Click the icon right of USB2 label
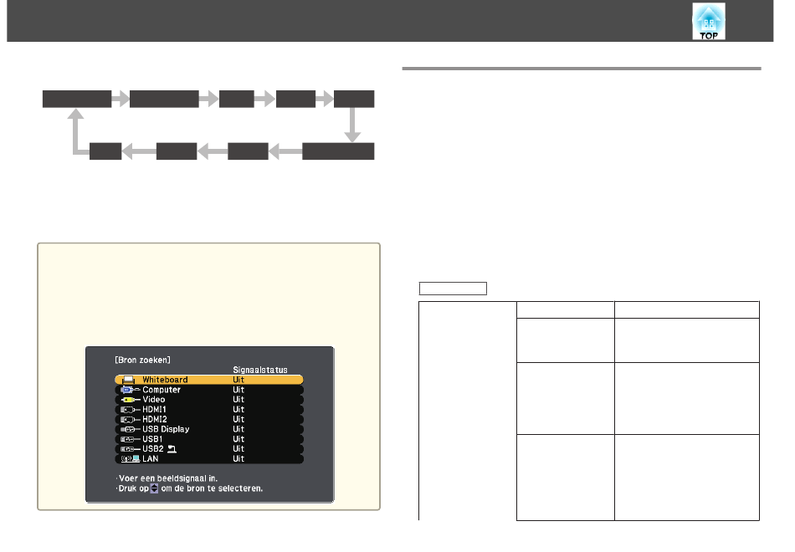The width and height of the screenshot is (795, 552). coord(173,449)
